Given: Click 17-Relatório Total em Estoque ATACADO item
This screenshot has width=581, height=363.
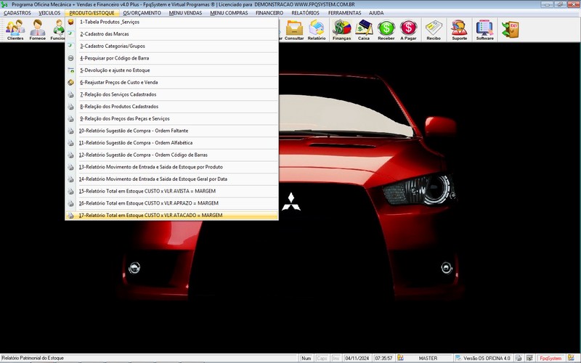Looking at the screenshot, I should tap(150, 216).
